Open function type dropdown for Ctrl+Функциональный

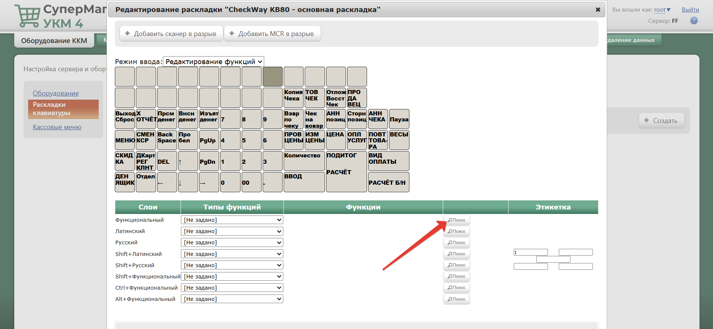(232, 288)
